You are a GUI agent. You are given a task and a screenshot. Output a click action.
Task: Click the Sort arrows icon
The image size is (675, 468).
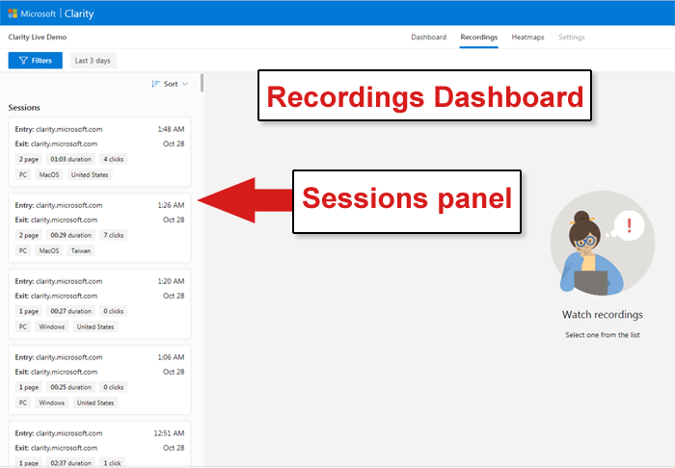tap(155, 84)
